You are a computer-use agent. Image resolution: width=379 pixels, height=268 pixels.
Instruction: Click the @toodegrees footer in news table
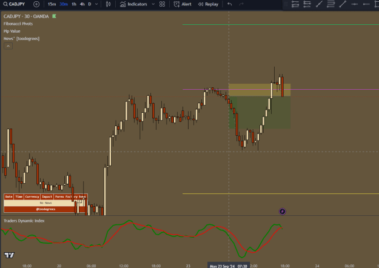(x=45, y=209)
